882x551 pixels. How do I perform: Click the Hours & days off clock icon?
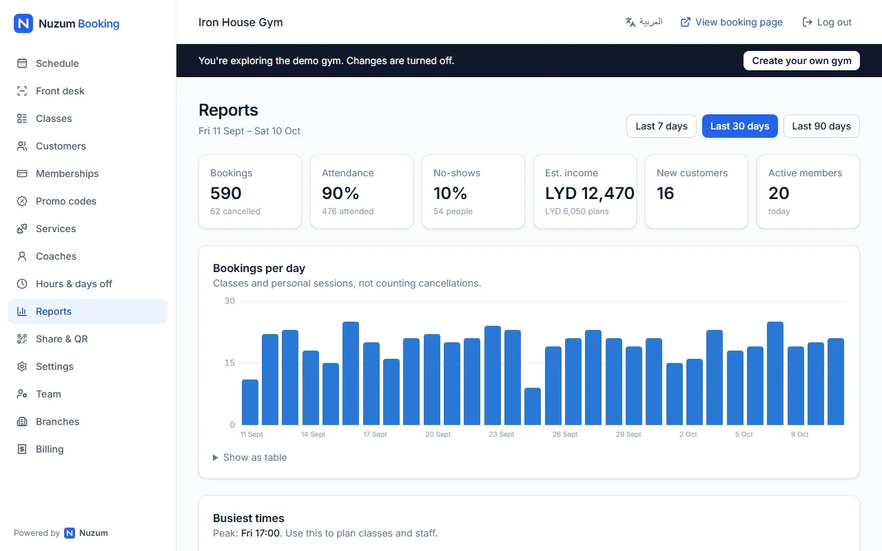pyautogui.click(x=22, y=284)
